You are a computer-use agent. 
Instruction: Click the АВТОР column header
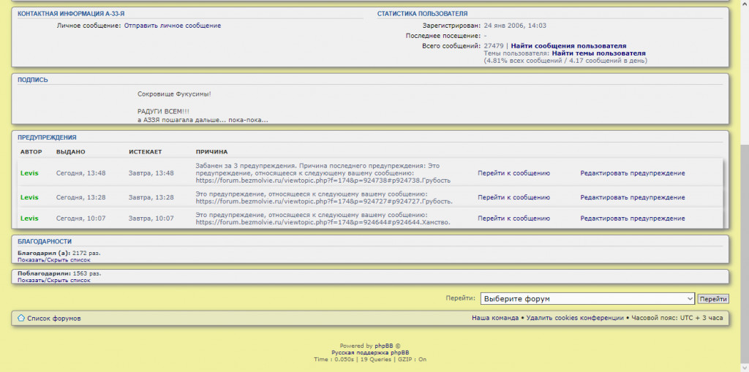tap(31, 152)
